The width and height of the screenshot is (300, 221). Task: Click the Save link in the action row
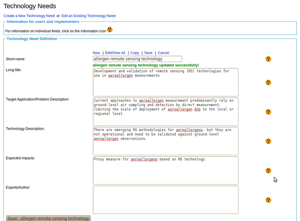pyautogui.click(x=148, y=53)
